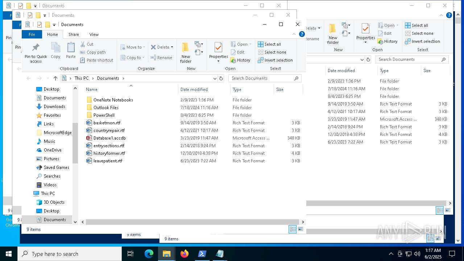Click Type here to search on taskbar

coord(70,254)
